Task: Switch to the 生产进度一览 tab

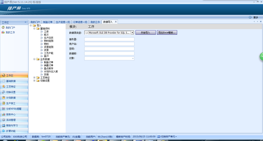Action: pyautogui.click(x=63, y=22)
